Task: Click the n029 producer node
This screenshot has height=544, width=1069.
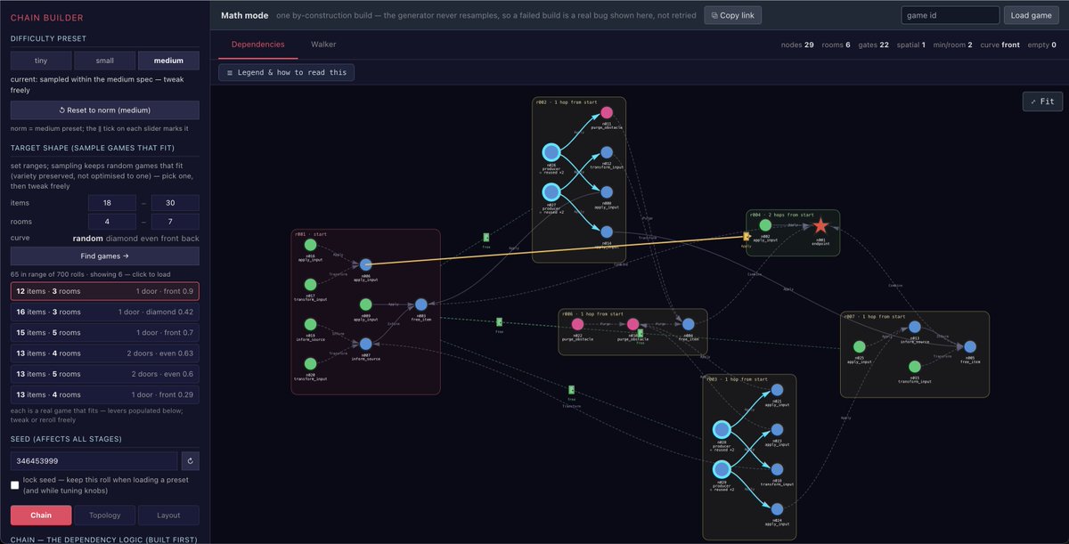Action: tap(722, 469)
